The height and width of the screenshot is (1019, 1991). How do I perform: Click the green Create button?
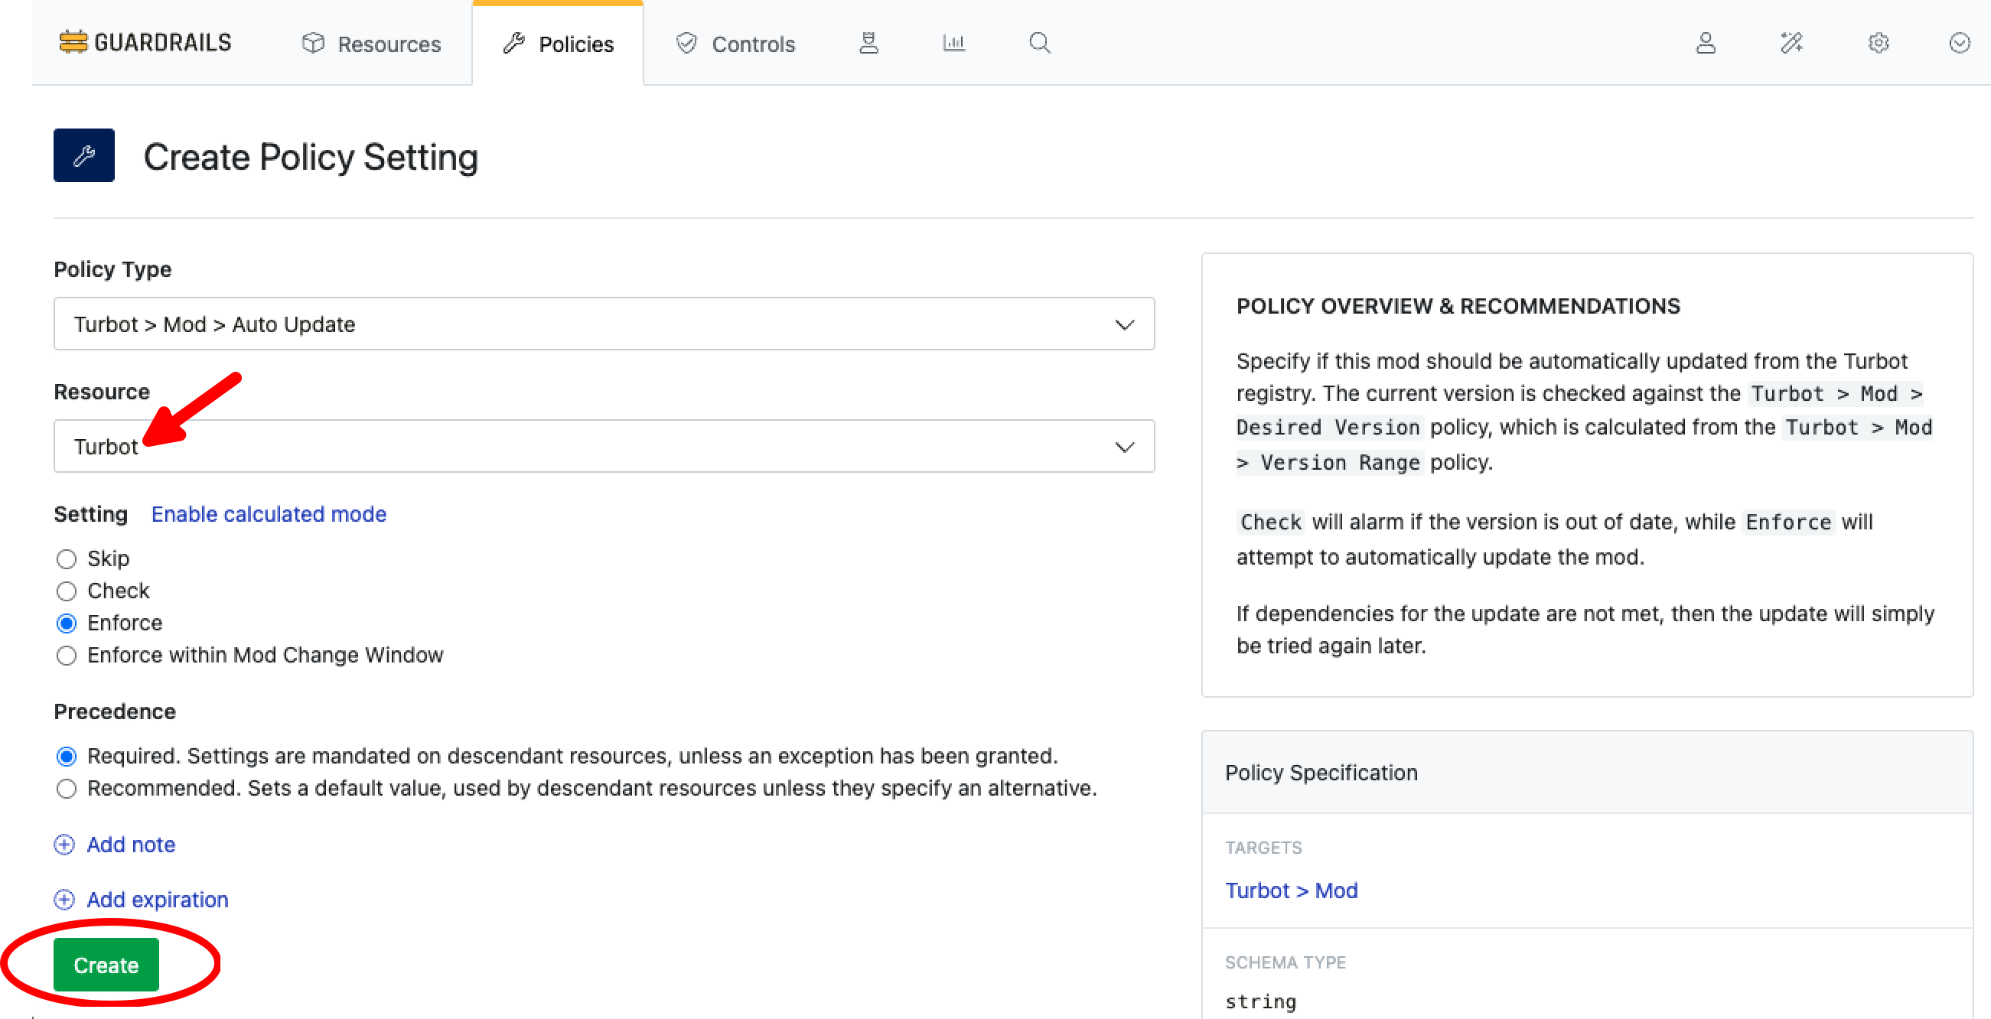[106, 964]
